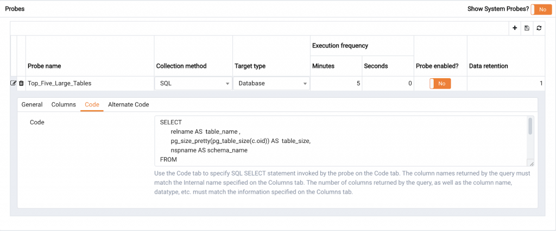Open the Target type Database dropdown

point(271,83)
